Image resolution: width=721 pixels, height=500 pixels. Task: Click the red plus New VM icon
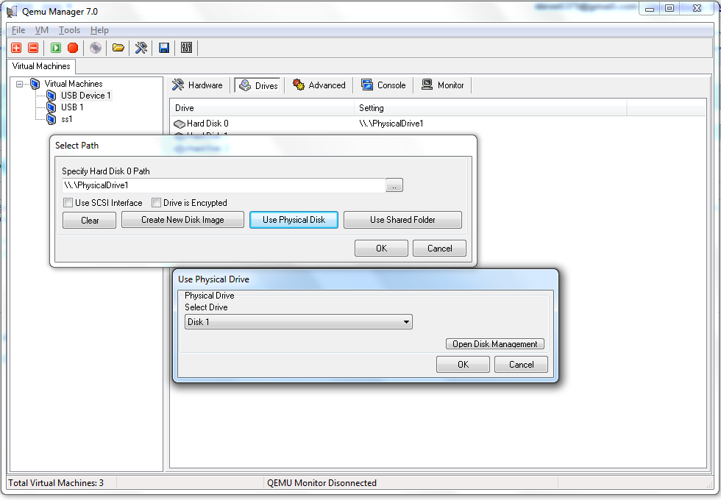tap(16, 48)
